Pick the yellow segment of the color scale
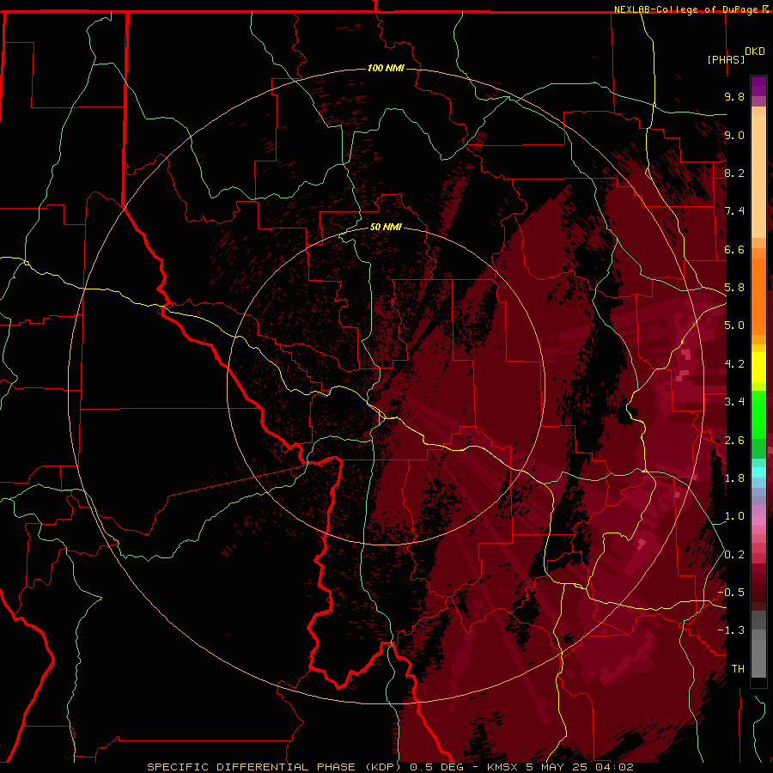Screen dimensions: 773x773 758,368
